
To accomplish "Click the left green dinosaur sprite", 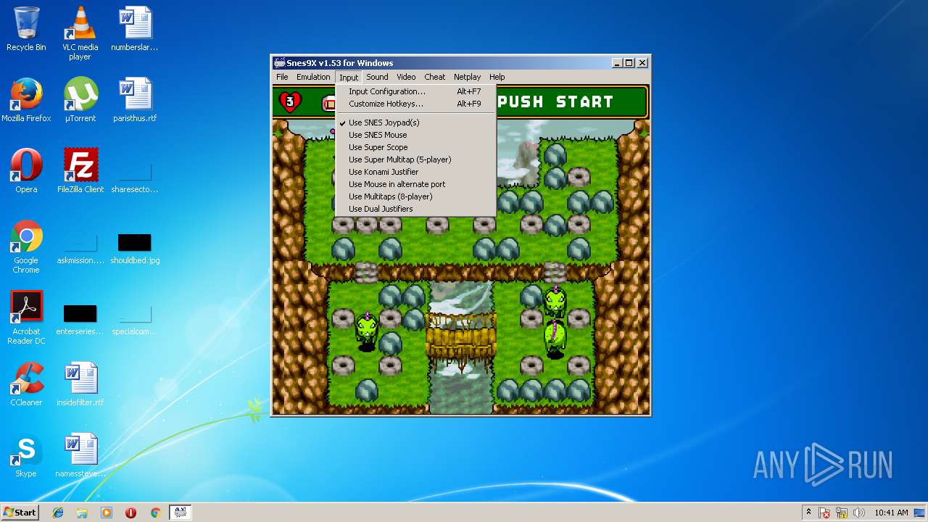I will pos(367,331).
